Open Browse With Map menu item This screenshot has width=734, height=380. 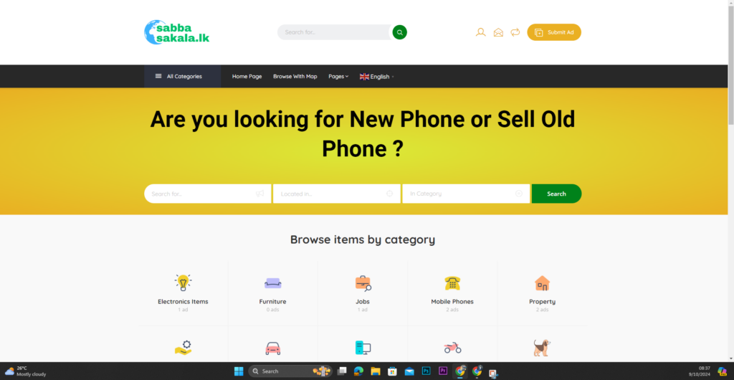pyautogui.click(x=295, y=76)
